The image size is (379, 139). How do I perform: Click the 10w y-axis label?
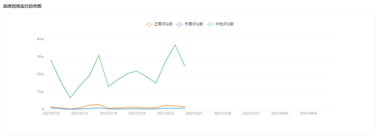40,92
